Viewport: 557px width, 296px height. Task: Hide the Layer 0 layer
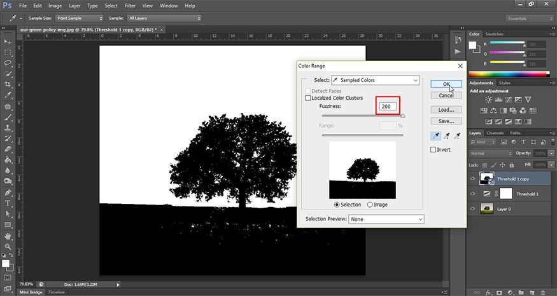click(x=472, y=208)
